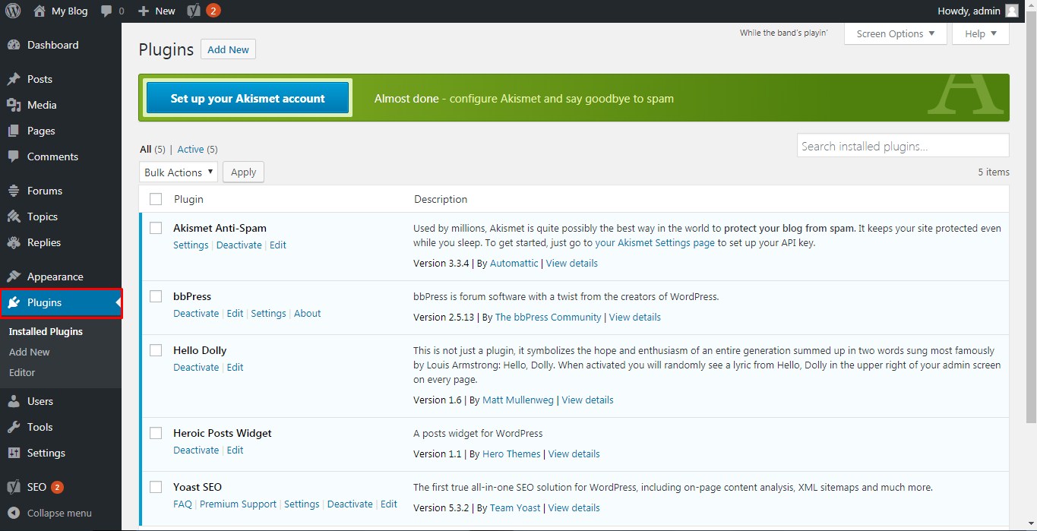This screenshot has height=531, width=1037.
Task: Check the Hello Dolly plugin checkbox
Action: click(156, 350)
